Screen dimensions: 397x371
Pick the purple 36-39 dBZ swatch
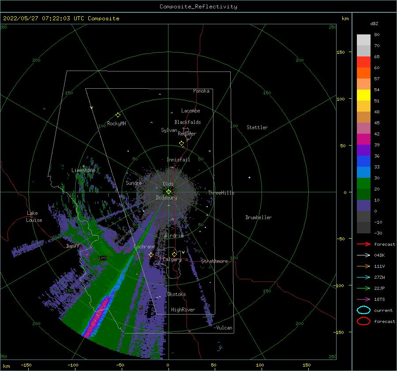coord(363,150)
